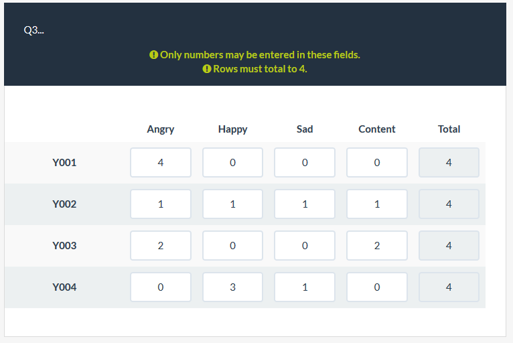Click the warning icon beside 'Rows must total' message

point(206,69)
